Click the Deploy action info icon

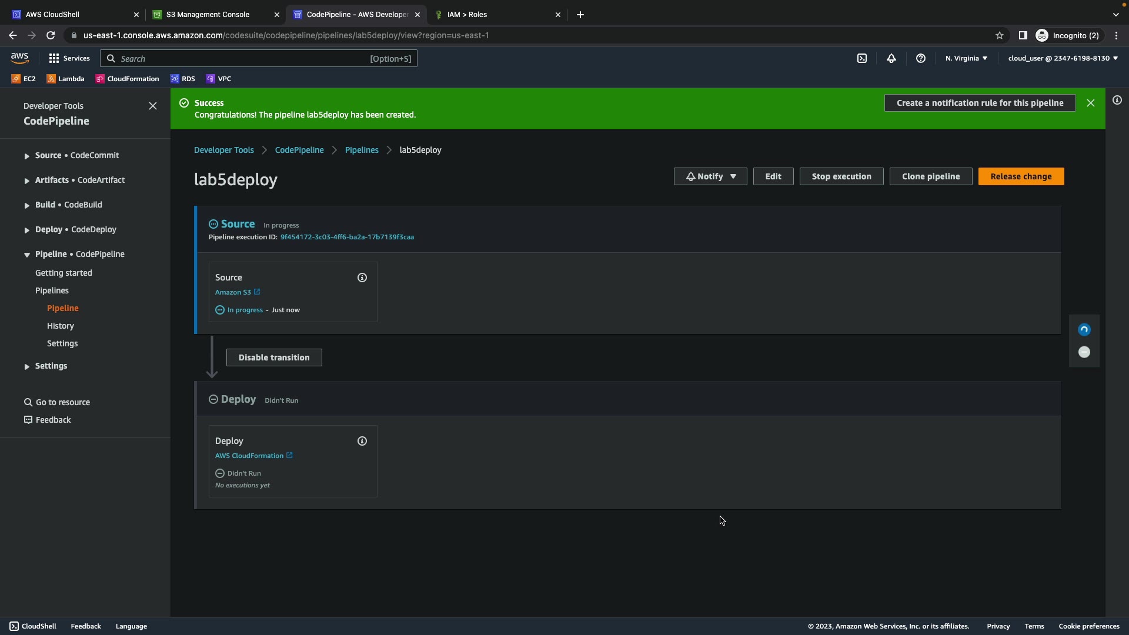(362, 441)
